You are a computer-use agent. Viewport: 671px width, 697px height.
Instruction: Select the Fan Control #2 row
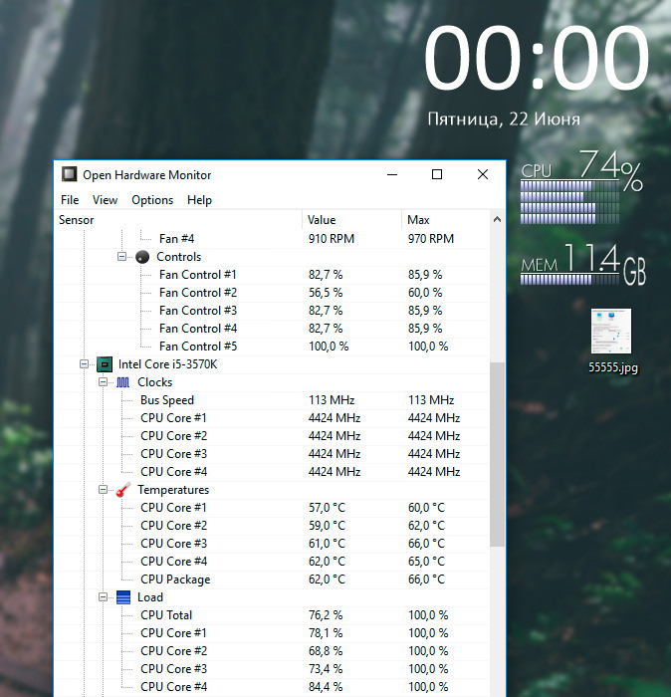(x=272, y=293)
